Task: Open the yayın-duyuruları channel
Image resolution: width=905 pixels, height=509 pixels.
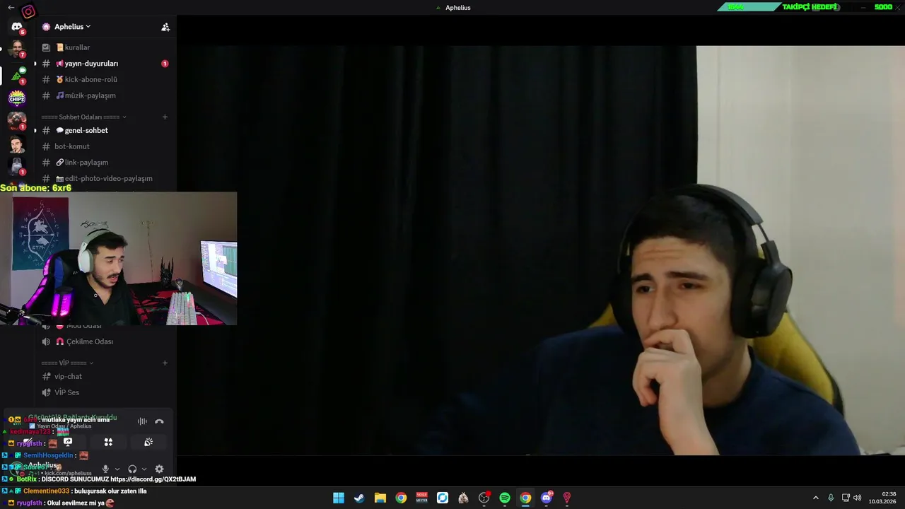Action: click(106, 64)
